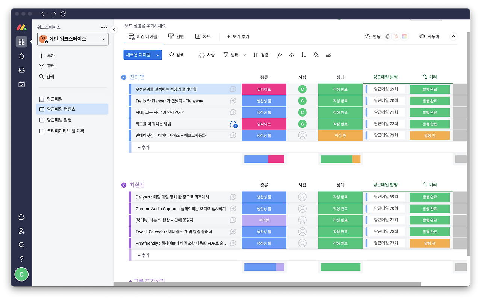Open the 자동화 automations button

(x=429, y=36)
